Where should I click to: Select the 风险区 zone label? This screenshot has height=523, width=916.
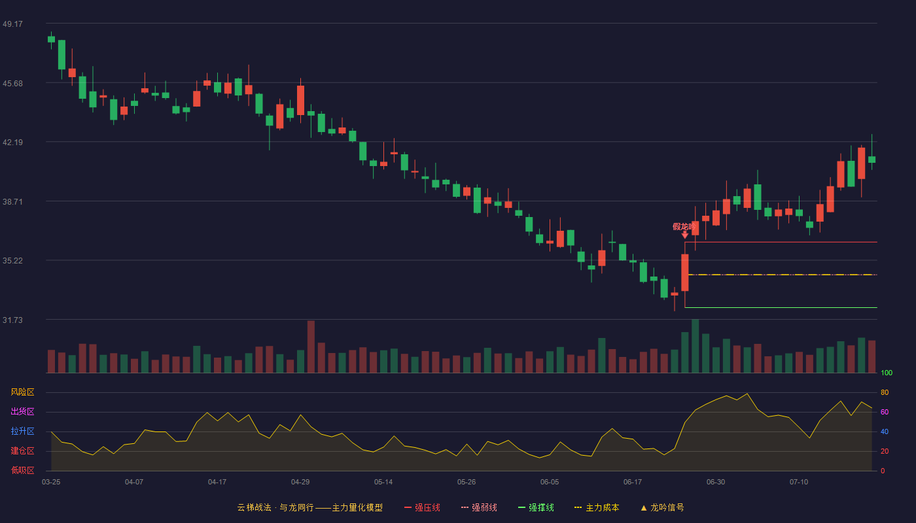click(22, 392)
